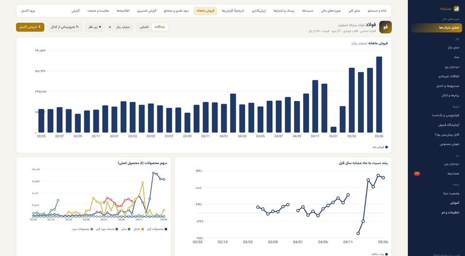This screenshot has height=256, width=465.
Task: Go to نمای بازار in the sidebar
Action: click(x=453, y=48)
